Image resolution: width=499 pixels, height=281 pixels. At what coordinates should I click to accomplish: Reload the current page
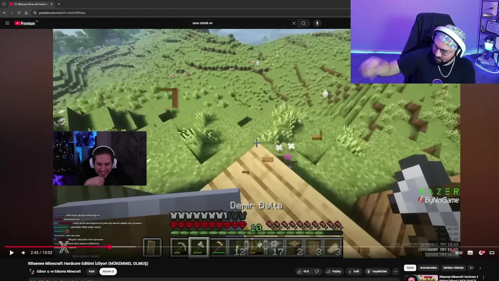[19, 12]
